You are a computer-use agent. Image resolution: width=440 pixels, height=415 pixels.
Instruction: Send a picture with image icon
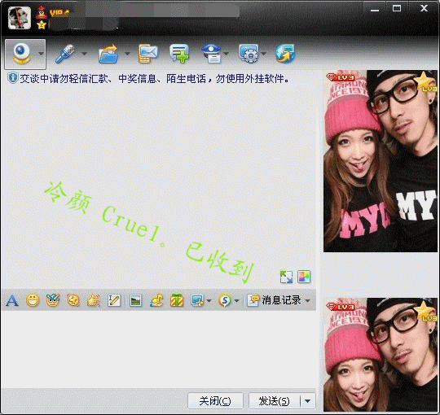[x=136, y=301]
